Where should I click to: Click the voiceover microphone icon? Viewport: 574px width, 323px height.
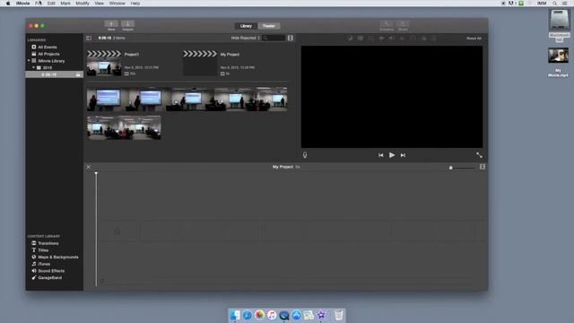click(x=305, y=155)
